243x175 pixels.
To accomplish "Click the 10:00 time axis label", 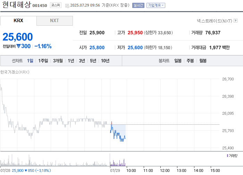I will coord(131,170).
